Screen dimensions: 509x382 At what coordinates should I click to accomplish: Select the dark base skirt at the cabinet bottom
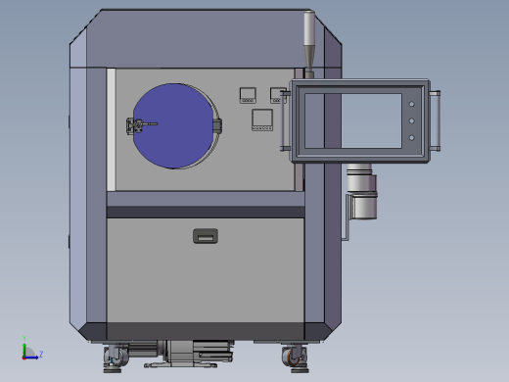(x=206, y=331)
